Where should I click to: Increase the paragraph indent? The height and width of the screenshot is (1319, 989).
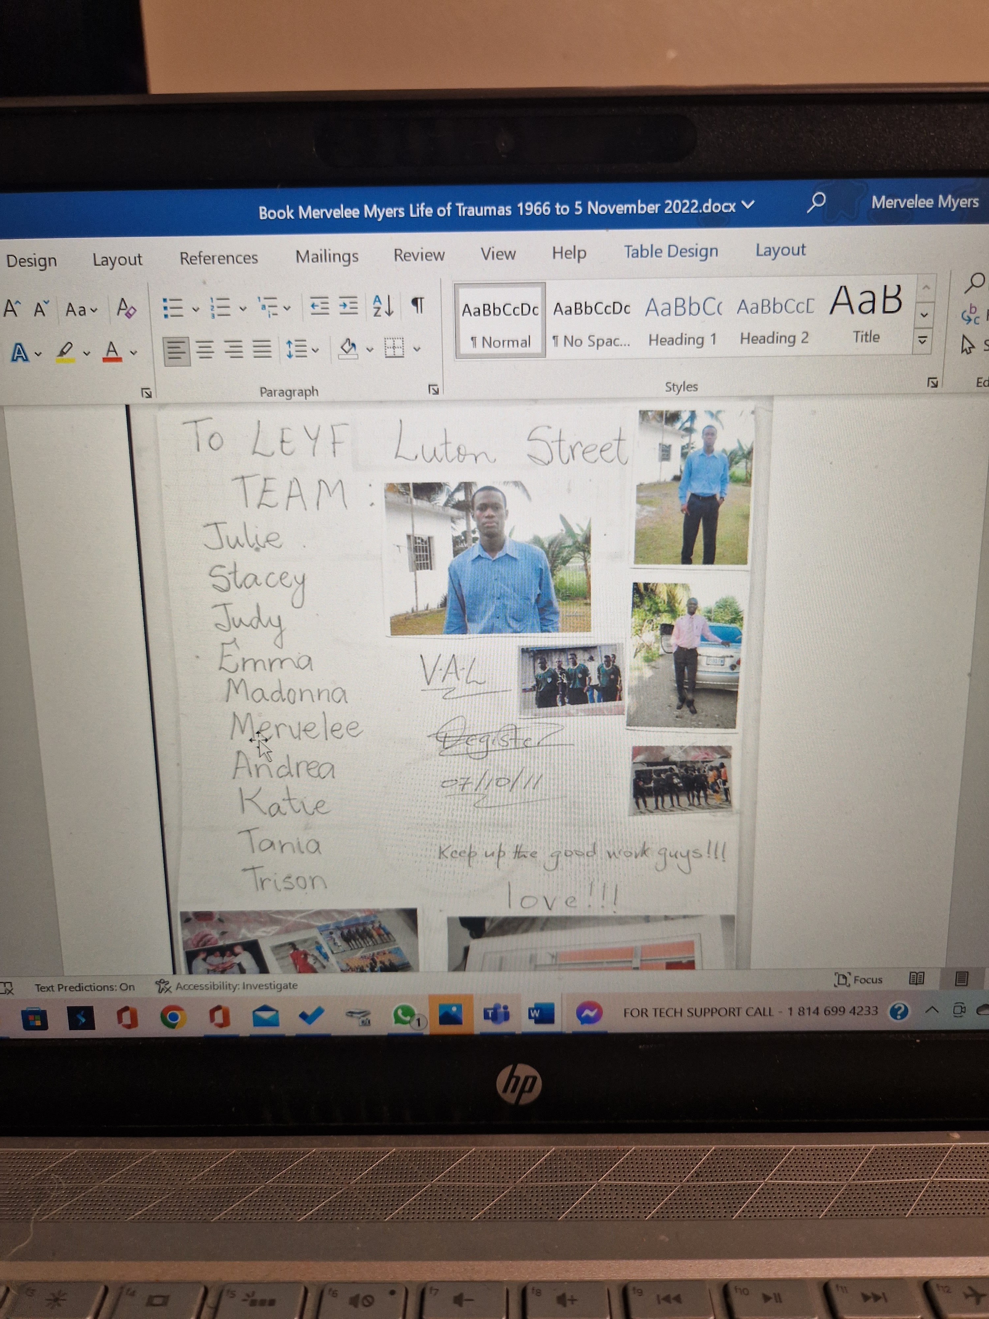coord(348,306)
